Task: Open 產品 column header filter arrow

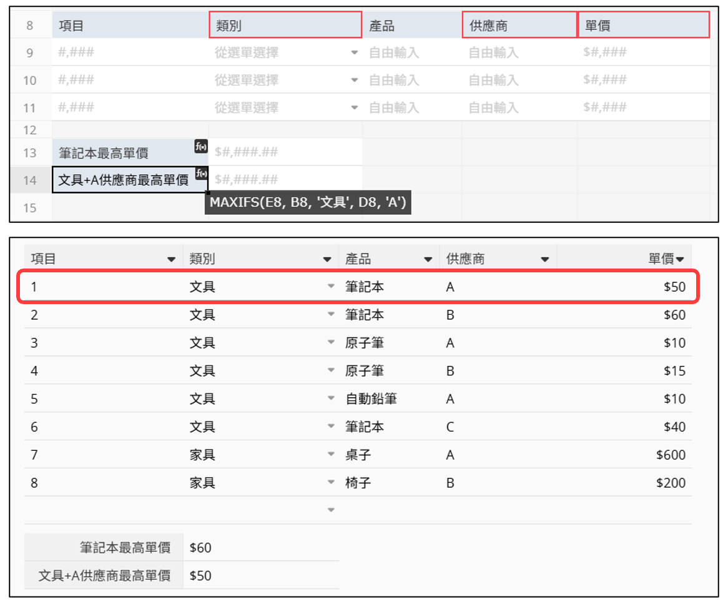Action: (x=428, y=259)
